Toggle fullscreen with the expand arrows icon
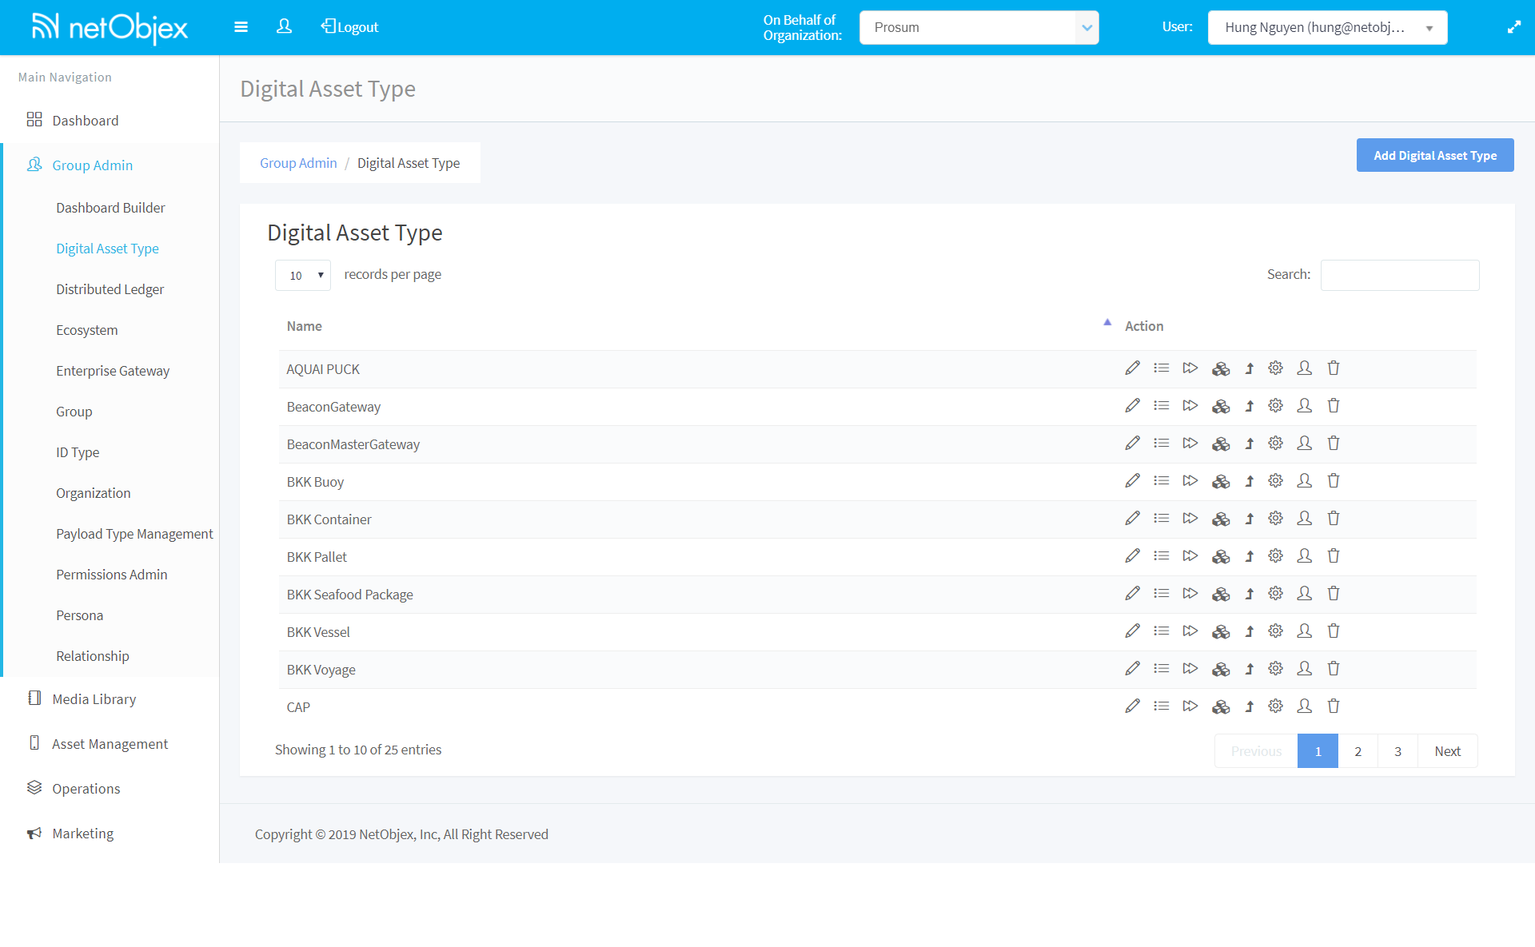The height and width of the screenshot is (947, 1535). click(1513, 27)
